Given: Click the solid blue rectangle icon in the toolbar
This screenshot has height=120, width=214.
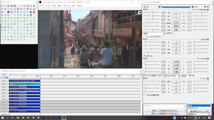Looking at the screenshot, I should pyautogui.click(x=8, y=12).
